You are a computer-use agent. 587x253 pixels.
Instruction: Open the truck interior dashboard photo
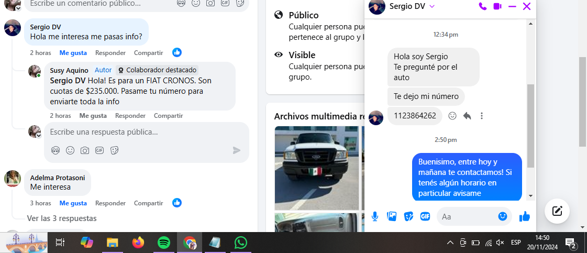tap(317, 222)
